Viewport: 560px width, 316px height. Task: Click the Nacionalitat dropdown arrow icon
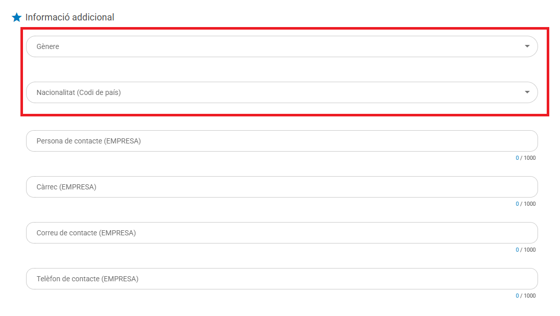click(x=527, y=92)
